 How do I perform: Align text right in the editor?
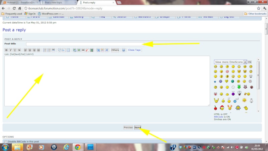pyautogui.click(x=34, y=50)
